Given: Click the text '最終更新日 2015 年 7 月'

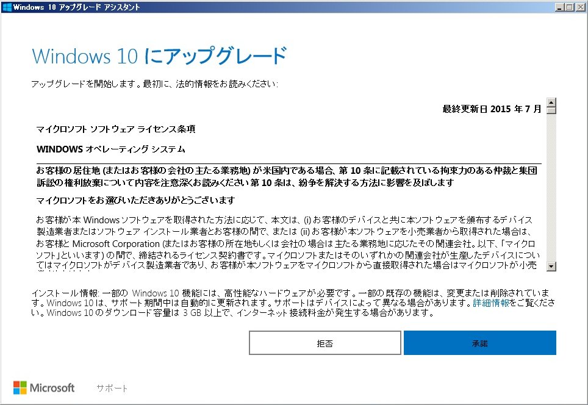Looking at the screenshot, I should 492,109.
